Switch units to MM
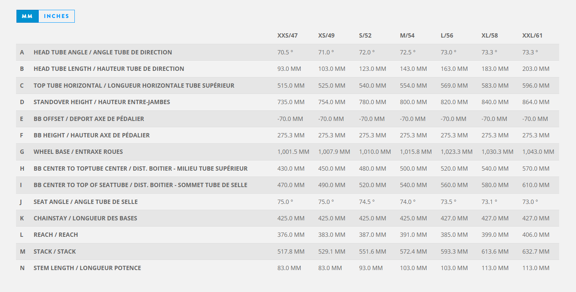Image resolution: width=576 pixels, height=292 pixels. coord(27,16)
